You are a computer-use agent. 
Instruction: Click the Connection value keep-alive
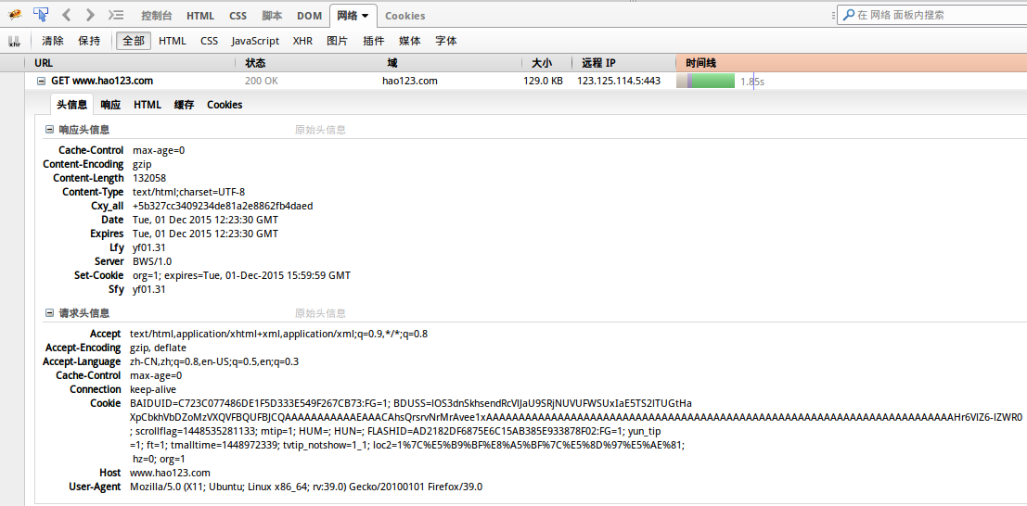pyautogui.click(x=153, y=389)
